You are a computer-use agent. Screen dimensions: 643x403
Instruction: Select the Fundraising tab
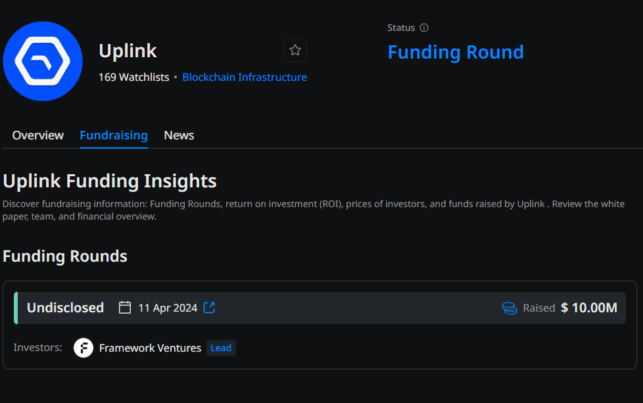(x=114, y=135)
